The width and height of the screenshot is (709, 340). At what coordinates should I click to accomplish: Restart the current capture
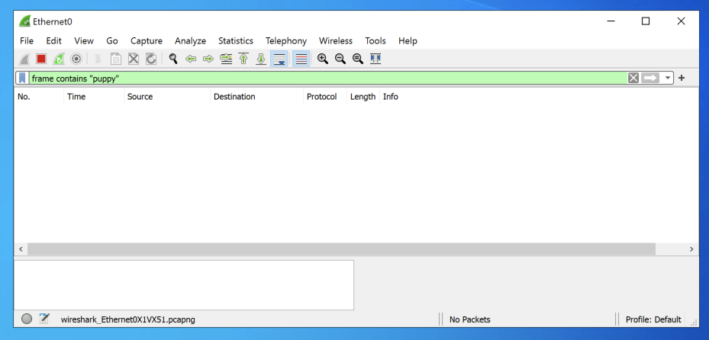pos(59,59)
